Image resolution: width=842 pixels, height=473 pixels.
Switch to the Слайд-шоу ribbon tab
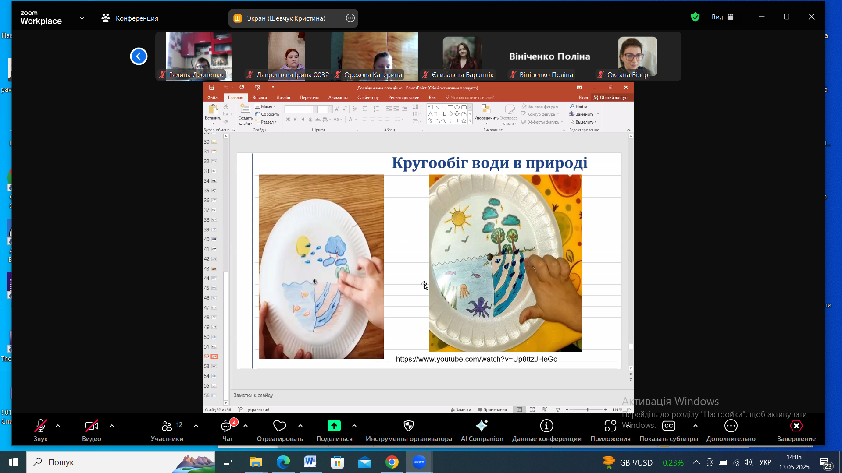[368, 98]
